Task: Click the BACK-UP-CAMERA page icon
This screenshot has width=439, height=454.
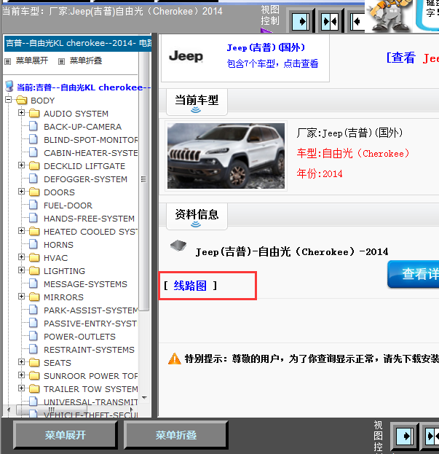Action: 33,126
